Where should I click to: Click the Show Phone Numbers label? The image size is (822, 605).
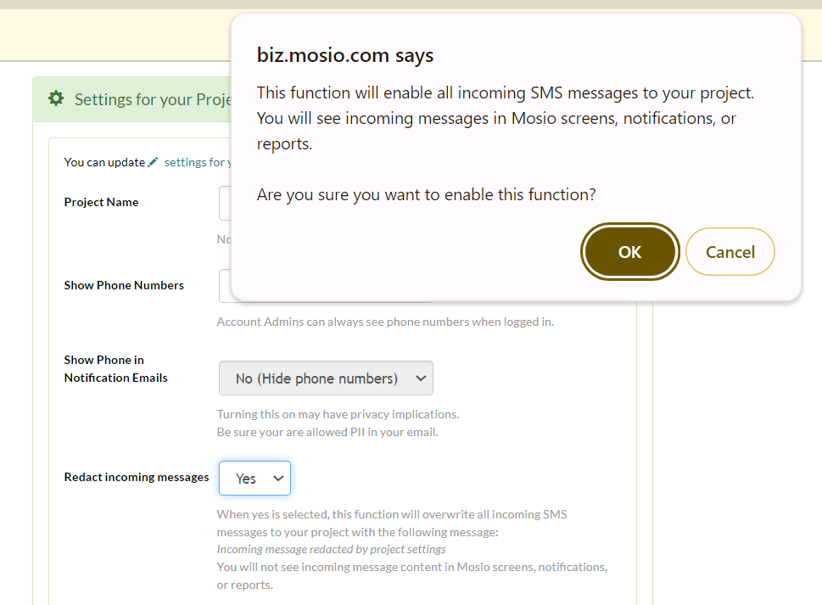coord(123,285)
